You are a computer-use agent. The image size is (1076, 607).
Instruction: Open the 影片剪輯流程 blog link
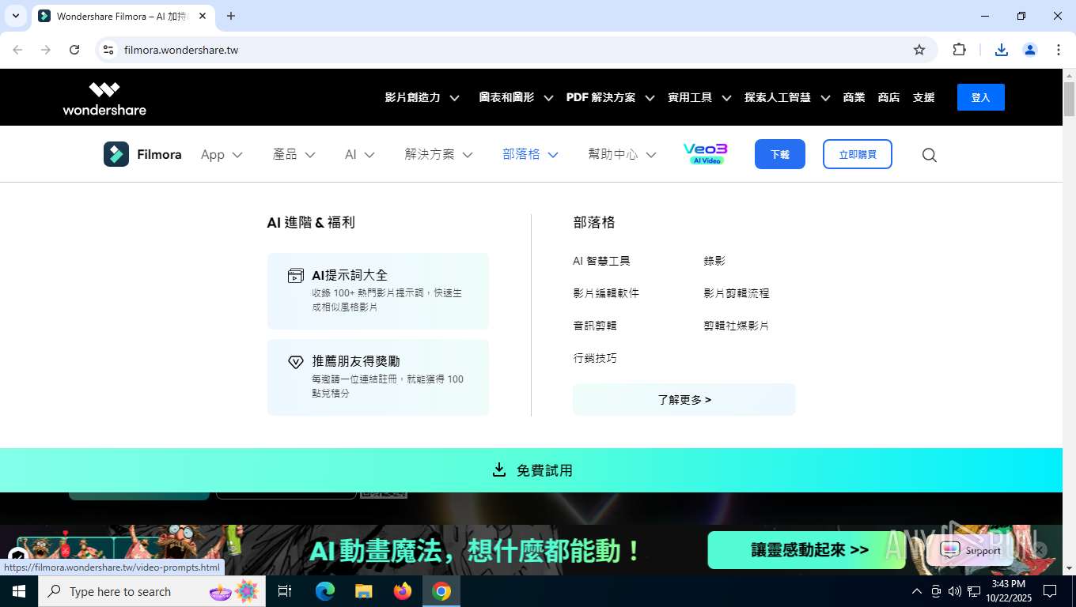click(737, 293)
